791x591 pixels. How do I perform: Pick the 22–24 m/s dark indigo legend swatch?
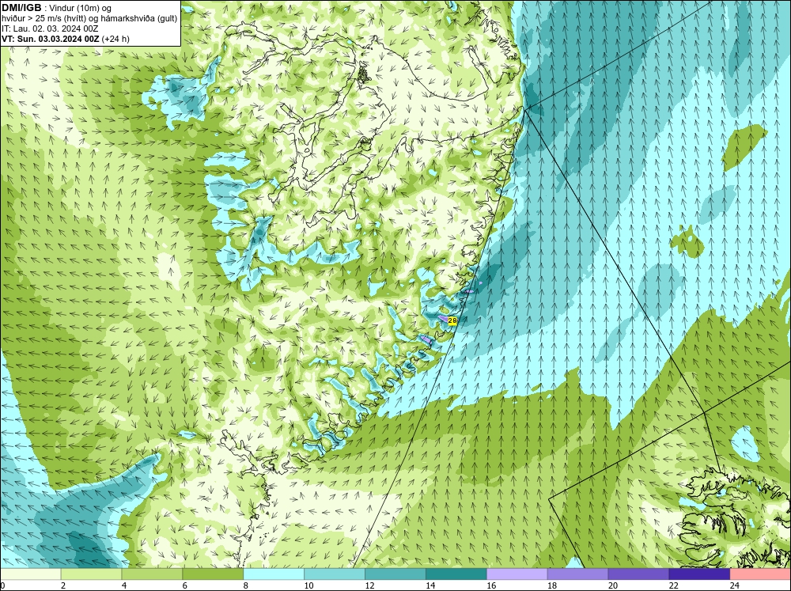(x=699, y=574)
